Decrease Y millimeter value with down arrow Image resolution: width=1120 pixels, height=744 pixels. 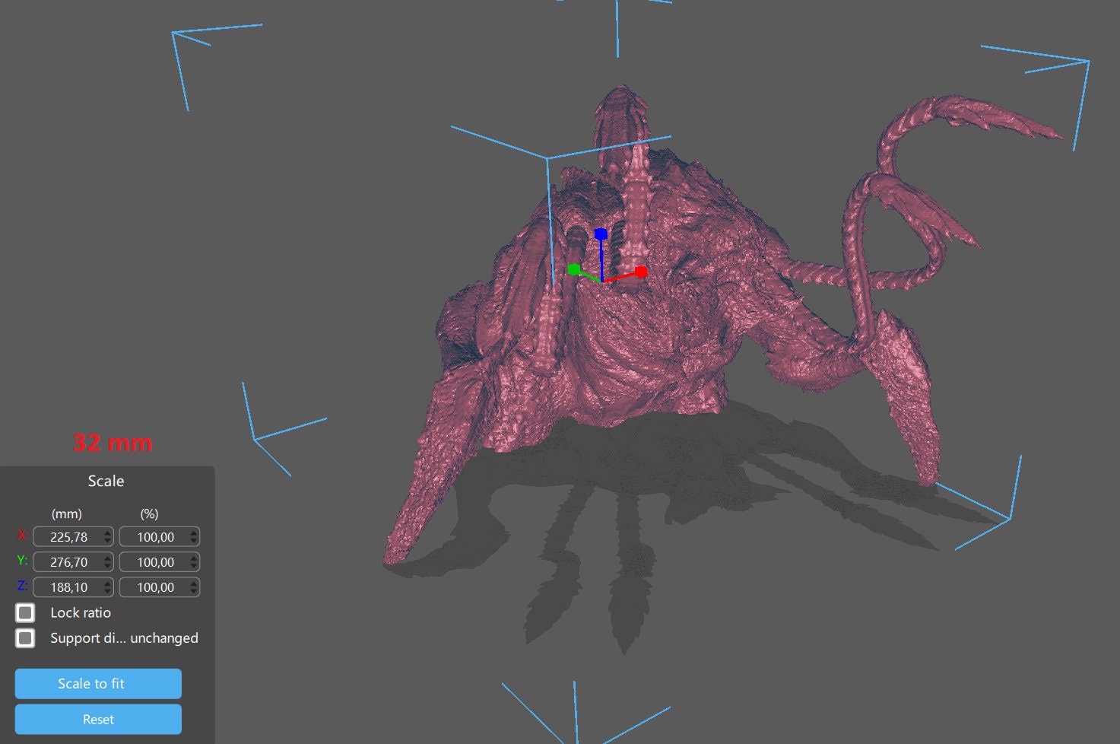(108, 567)
